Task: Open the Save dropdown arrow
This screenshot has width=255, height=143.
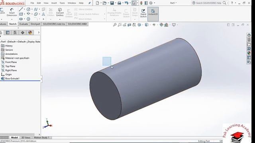Action: coord(116,3)
